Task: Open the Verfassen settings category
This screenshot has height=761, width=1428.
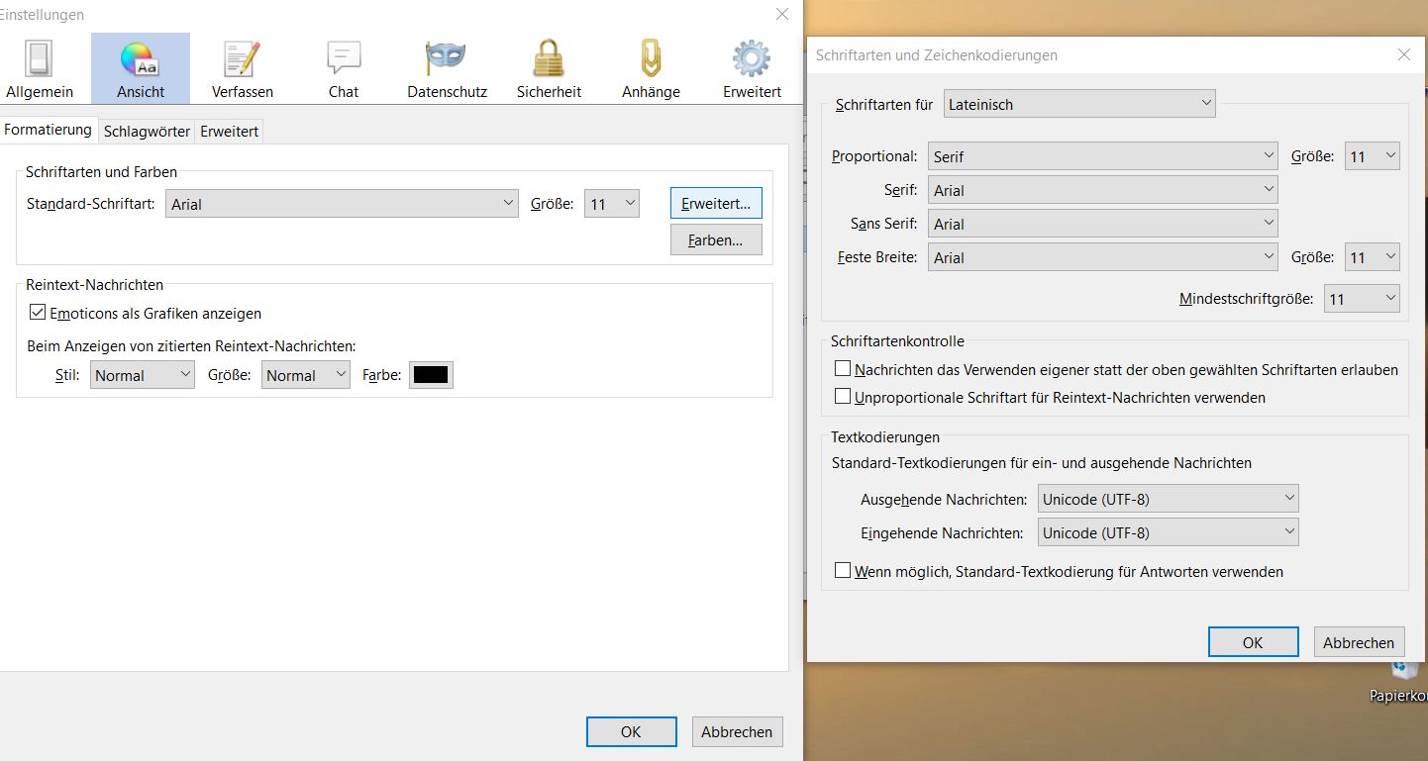Action: click(242, 69)
